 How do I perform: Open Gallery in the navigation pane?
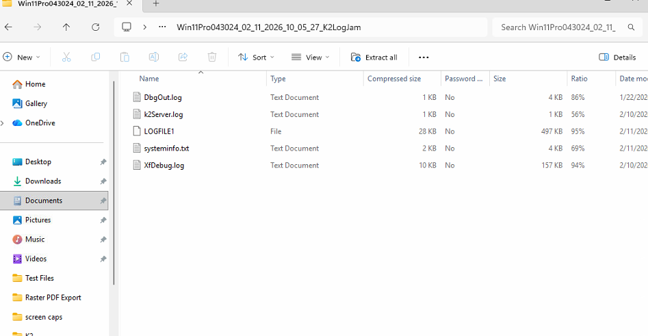click(29, 104)
